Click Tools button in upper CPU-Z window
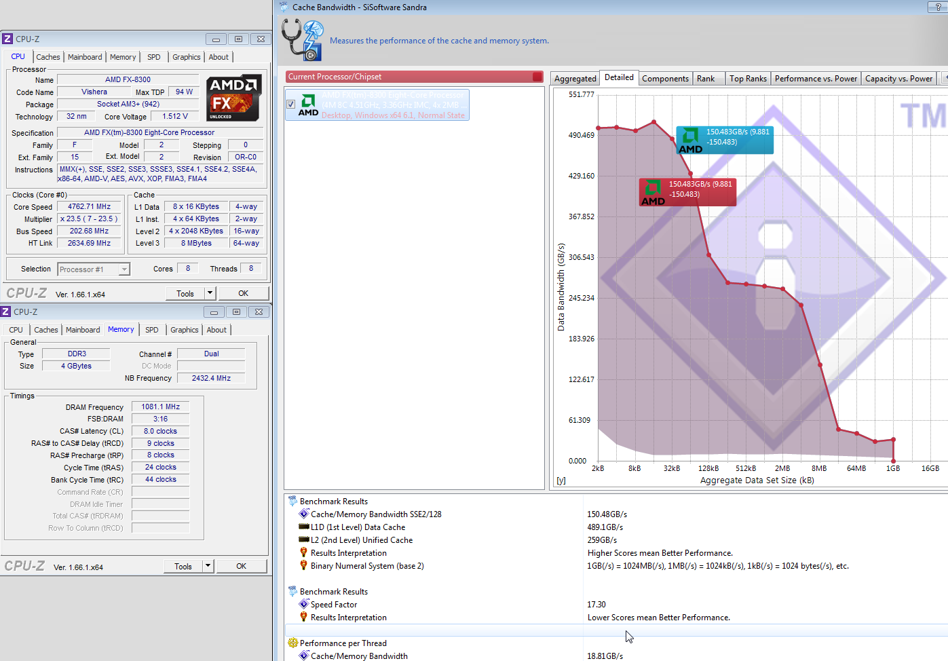This screenshot has width=948, height=661. [x=185, y=293]
